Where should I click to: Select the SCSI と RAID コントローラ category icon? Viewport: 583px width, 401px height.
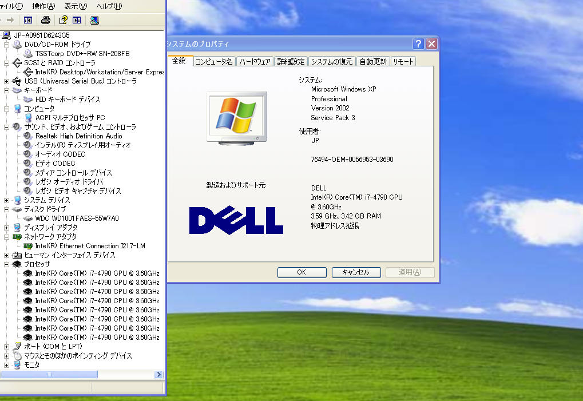coord(17,63)
